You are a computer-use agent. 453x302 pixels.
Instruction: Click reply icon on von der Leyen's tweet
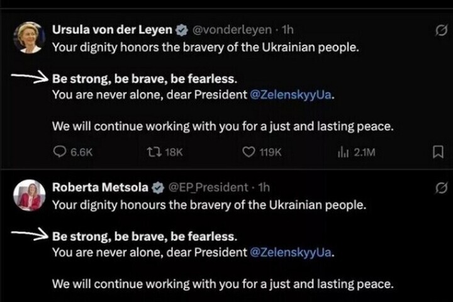coord(60,152)
